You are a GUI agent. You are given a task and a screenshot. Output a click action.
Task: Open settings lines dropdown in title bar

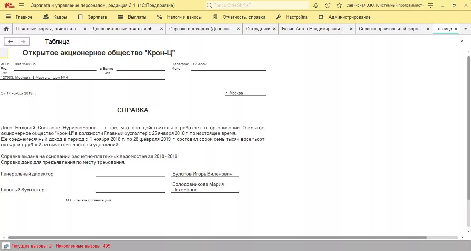tap(430, 5)
